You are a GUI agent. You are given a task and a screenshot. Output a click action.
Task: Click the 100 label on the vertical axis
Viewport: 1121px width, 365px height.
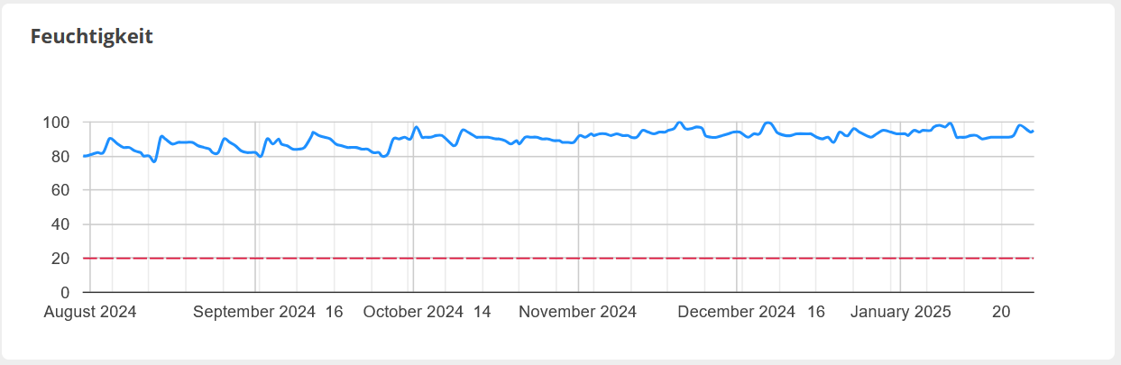[x=58, y=123]
